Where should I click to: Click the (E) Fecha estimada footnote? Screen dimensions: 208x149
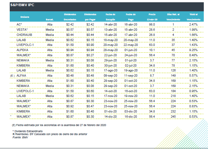(x=59, y=125)
